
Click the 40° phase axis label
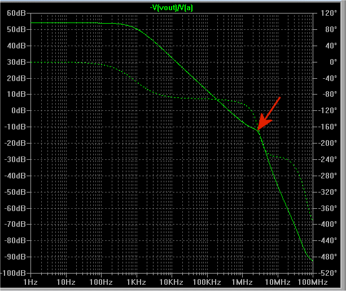pos(331,46)
